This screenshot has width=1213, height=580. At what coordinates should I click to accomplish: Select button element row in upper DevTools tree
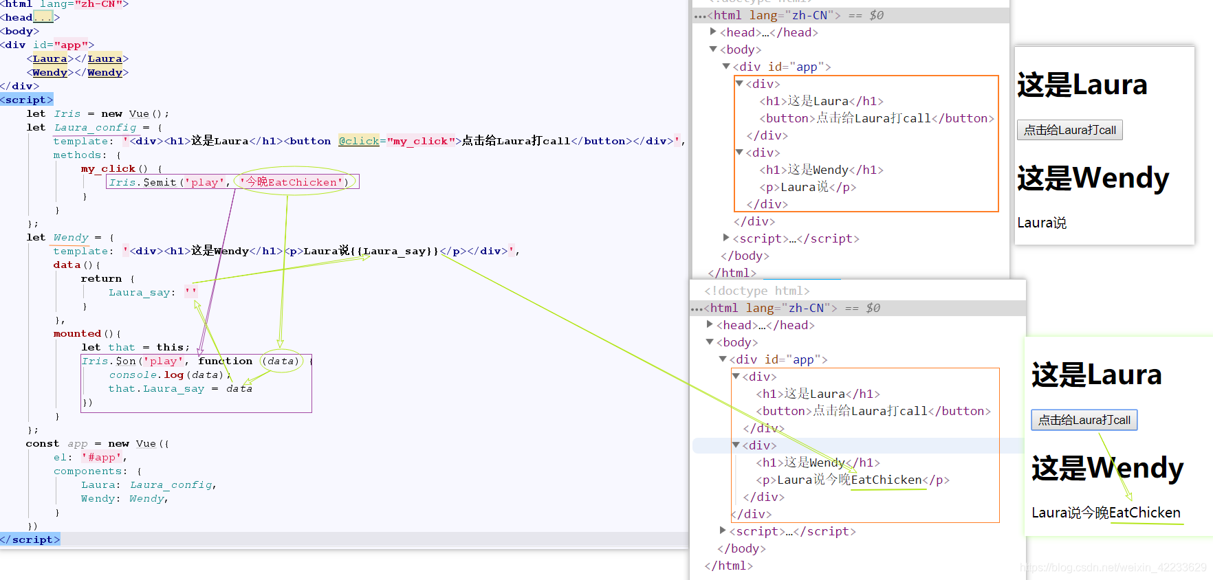[x=877, y=118]
